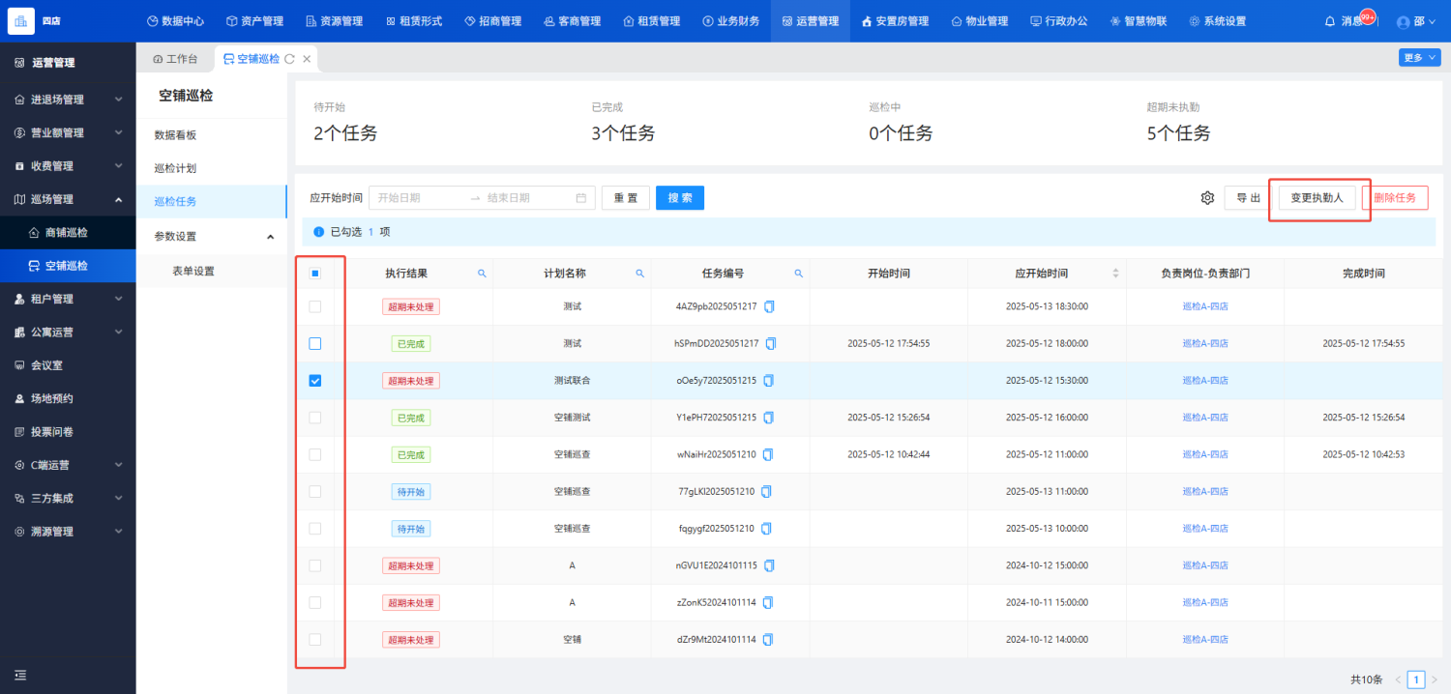Open 更多 dropdown at top right
Screen dimensions: 1451x694
coord(1419,58)
